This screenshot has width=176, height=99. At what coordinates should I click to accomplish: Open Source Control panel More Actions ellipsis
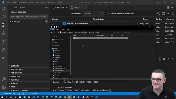46,7
